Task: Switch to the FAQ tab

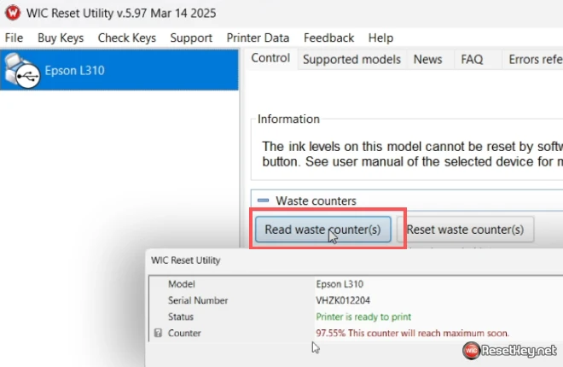Action: tap(472, 59)
